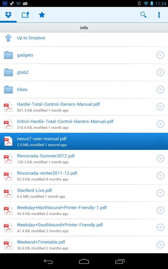Tap the gtab2 folder icon
The width and height of the screenshot is (168, 269).
click(x=8, y=72)
